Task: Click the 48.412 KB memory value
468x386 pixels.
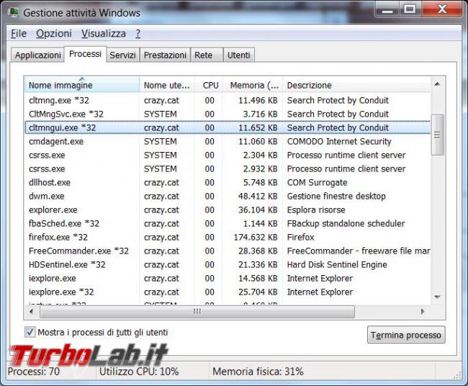Action: 258,197
